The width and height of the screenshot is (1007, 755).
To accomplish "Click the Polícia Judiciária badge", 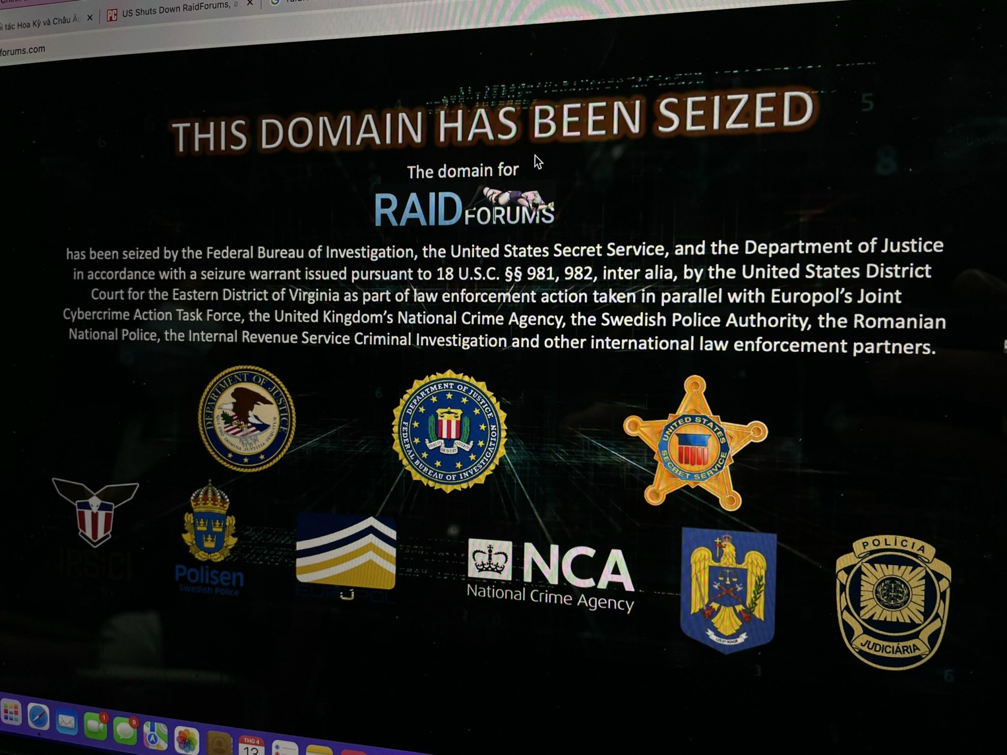I will click(x=893, y=602).
